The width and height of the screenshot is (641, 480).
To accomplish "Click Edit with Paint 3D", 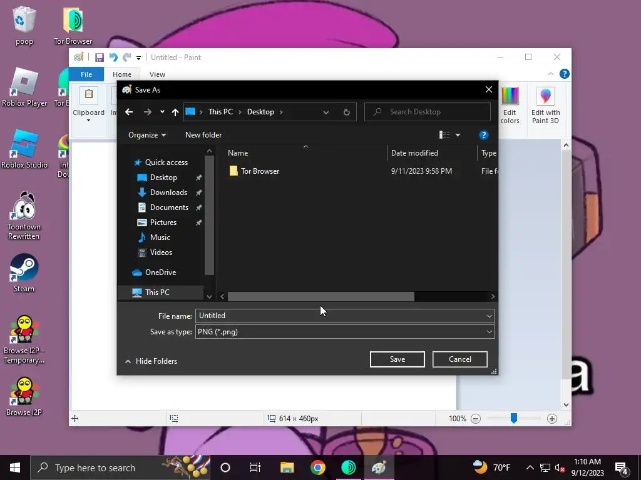I will (545, 105).
